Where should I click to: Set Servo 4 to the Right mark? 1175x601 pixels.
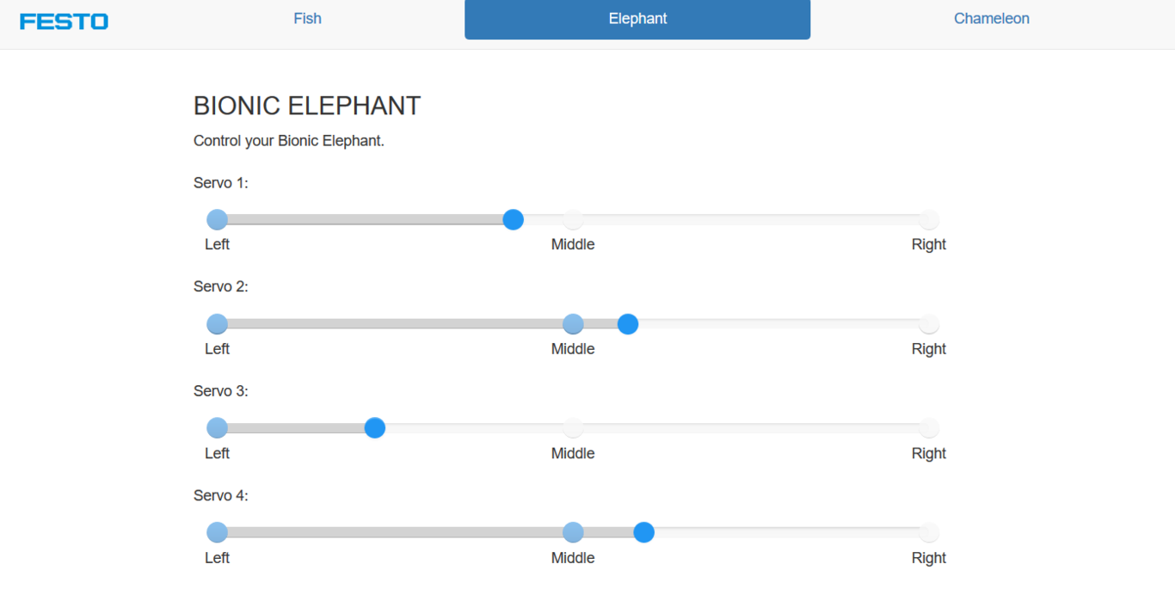928,533
